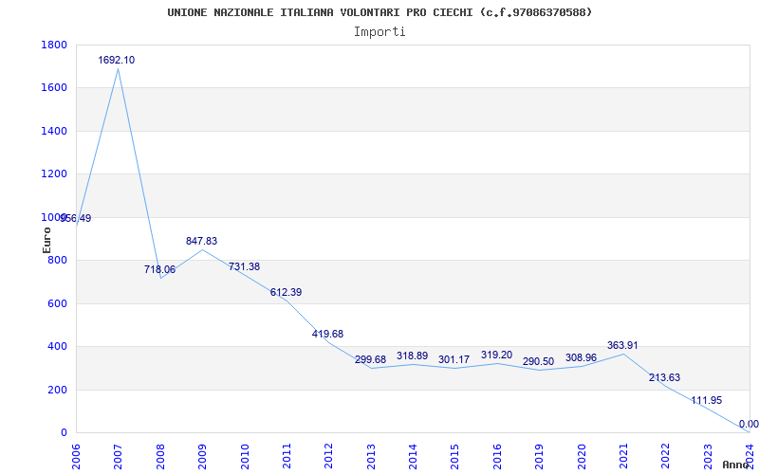Select the 2016 x-axis year label
This screenshot has height=474, width=759.
pos(496,456)
